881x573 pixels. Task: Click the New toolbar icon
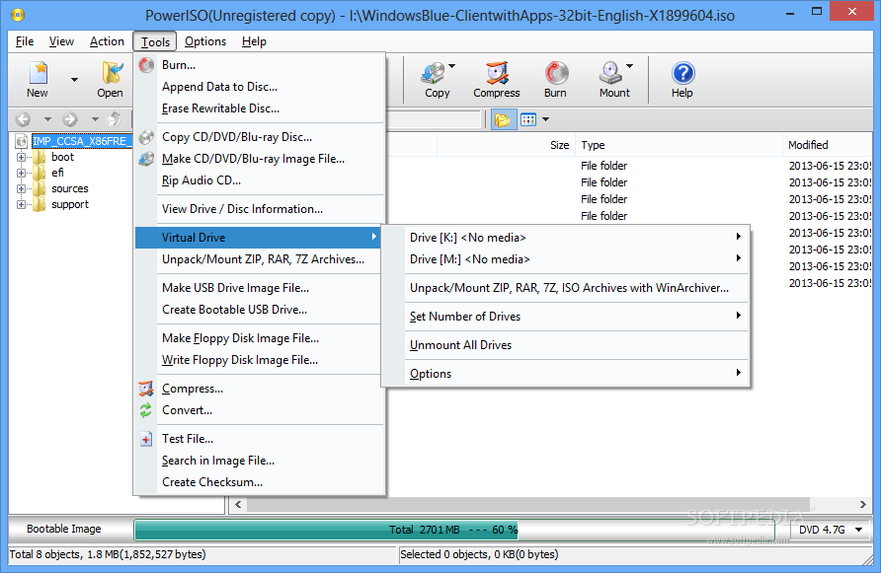[38, 73]
